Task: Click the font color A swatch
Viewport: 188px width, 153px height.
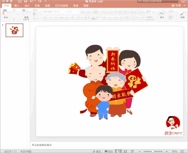Action: (93, 18)
